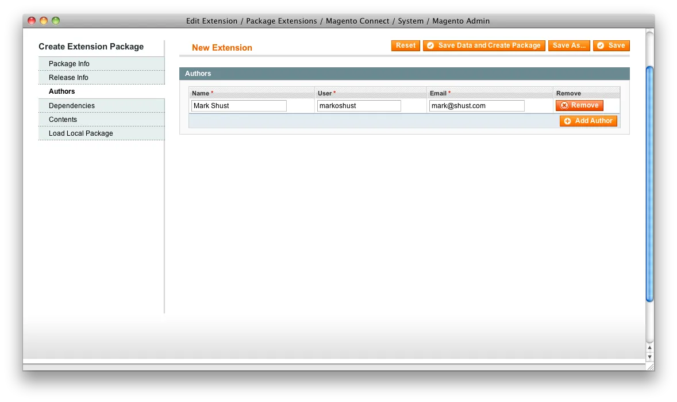The image size is (677, 402).
Task: Click the User field containing markoshust
Action: pyautogui.click(x=359, y=106)
